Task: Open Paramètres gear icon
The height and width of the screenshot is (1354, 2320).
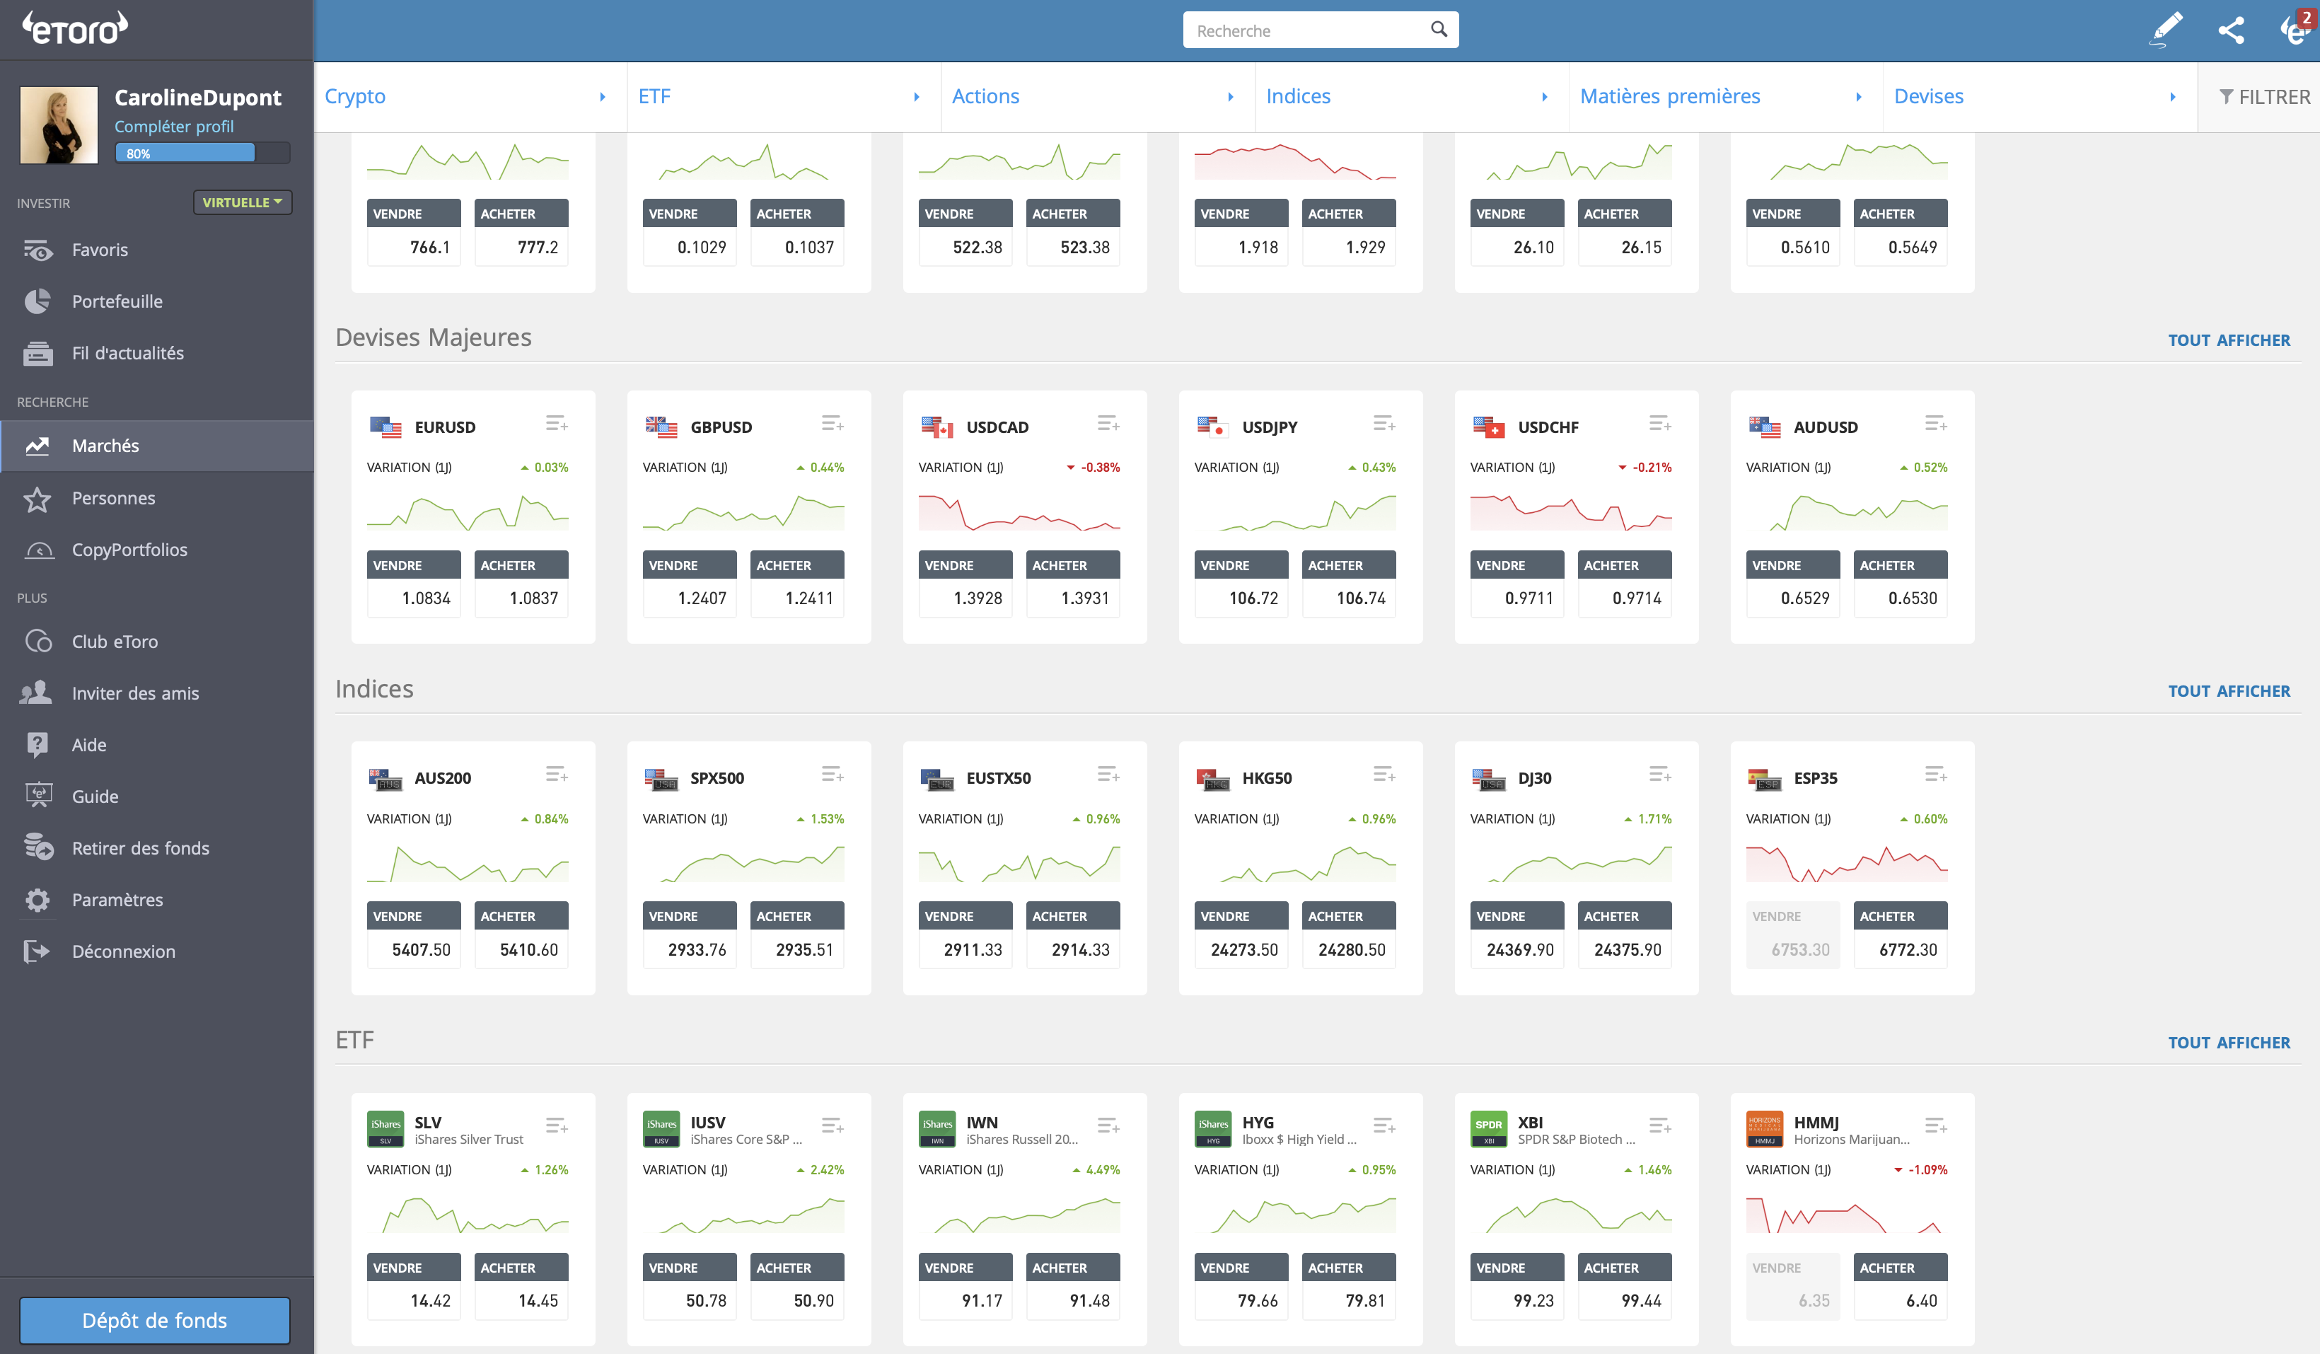Action: [37, 899]
